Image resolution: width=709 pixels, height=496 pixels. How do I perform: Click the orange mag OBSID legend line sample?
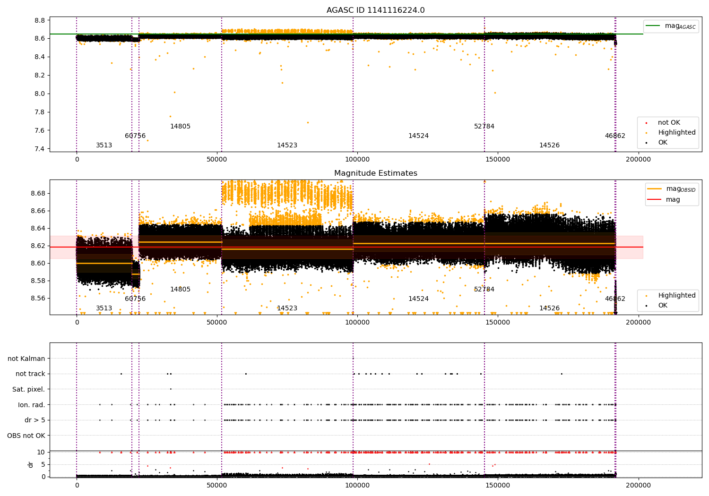[655, 189]
